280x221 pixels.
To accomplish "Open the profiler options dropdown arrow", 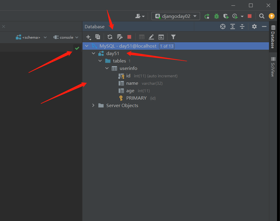I will [x=242, y=16].
